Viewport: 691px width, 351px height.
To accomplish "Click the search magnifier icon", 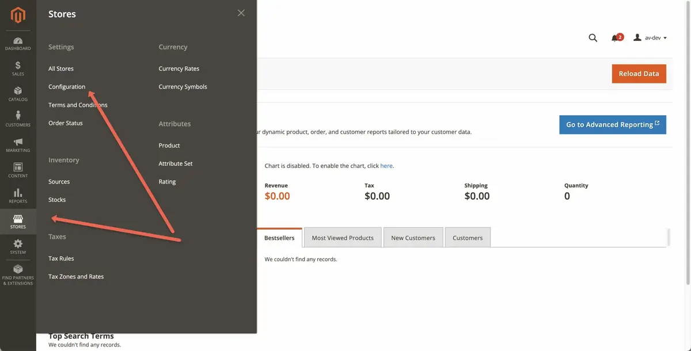I will [593, 38].
